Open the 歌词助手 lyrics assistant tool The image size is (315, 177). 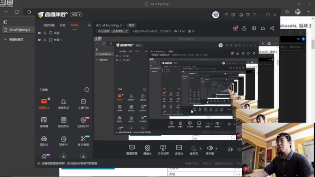click(63, 122)
